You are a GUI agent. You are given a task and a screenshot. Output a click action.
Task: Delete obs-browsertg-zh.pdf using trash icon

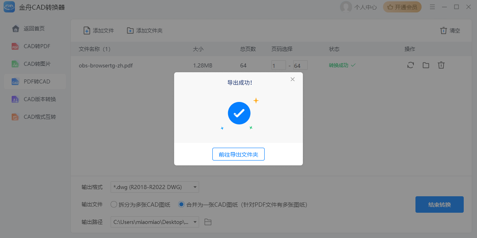click(441, 65)
